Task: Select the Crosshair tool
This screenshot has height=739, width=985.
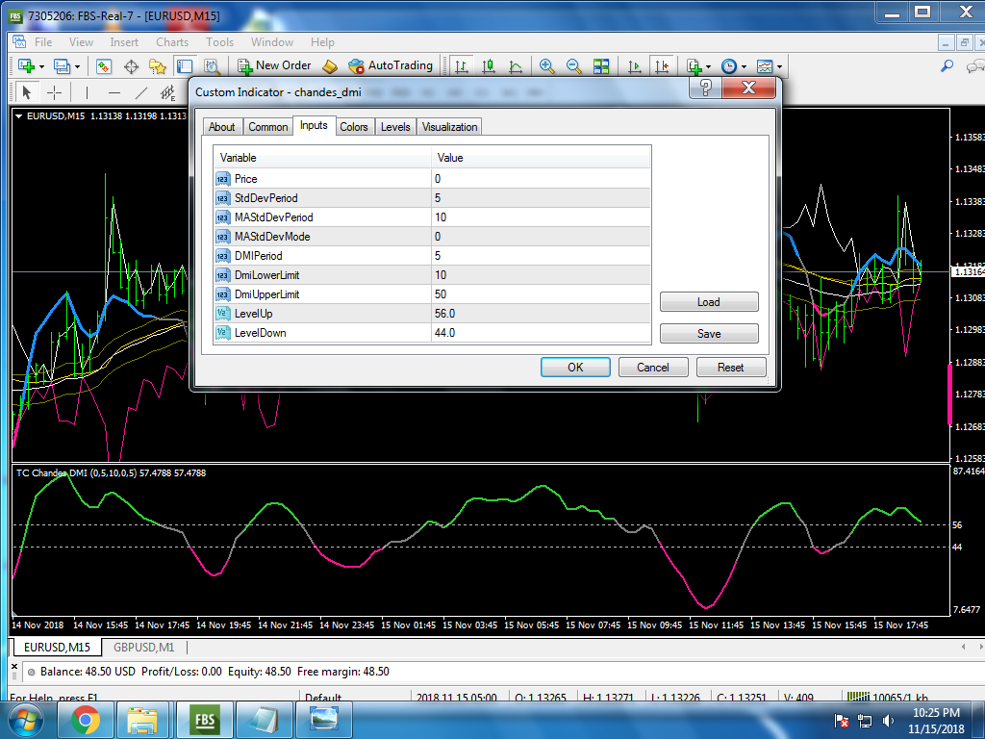Action: [x=55, y=92]
